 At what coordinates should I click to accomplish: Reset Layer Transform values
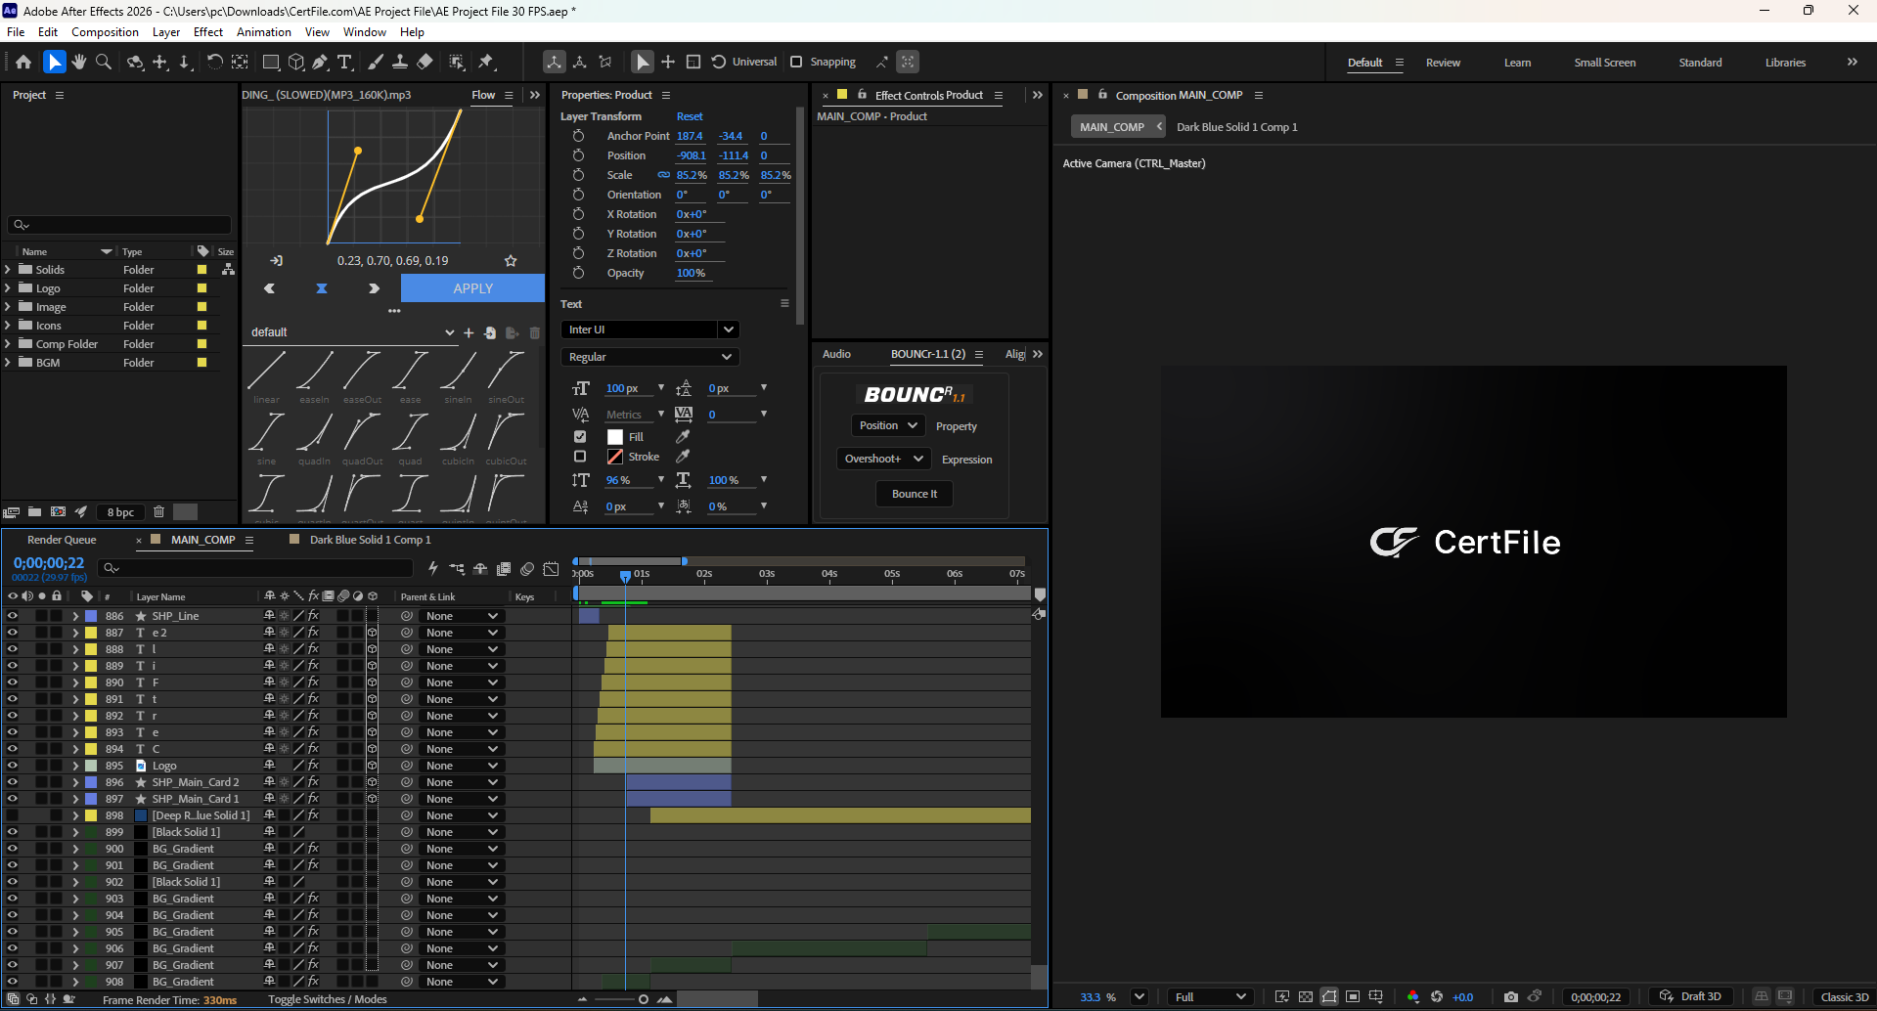(690, 116)
